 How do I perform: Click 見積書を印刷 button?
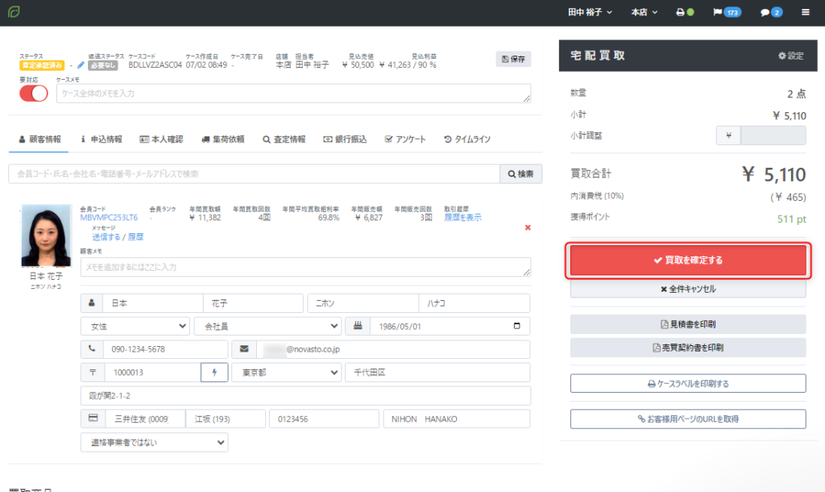688,324
